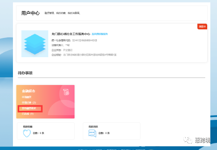Click the 我的收藏 label
This screenshot has height=150, width=217.
coord(28,127)
